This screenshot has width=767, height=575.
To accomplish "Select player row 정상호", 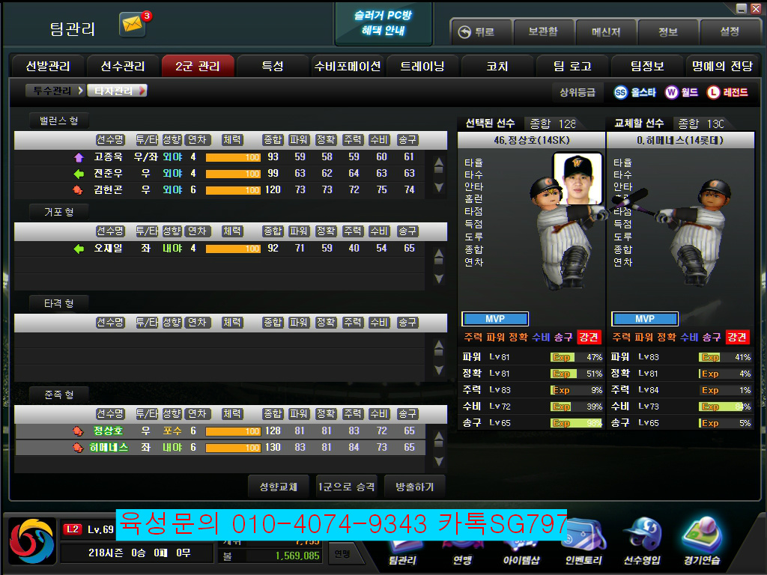I will (220, 431).
